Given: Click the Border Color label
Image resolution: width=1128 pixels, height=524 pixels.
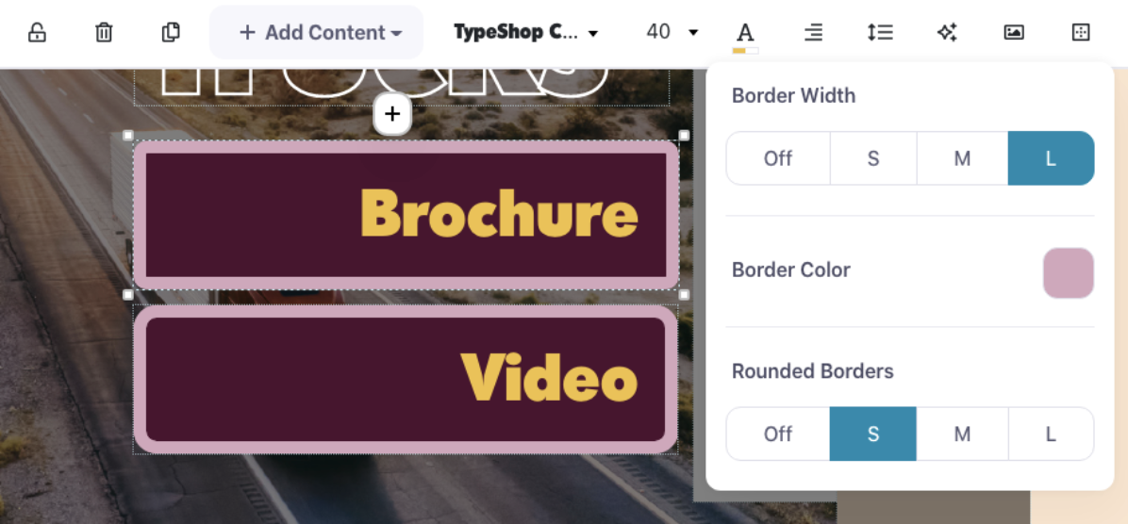Looking at the screenshot, I should pos(791,270).
